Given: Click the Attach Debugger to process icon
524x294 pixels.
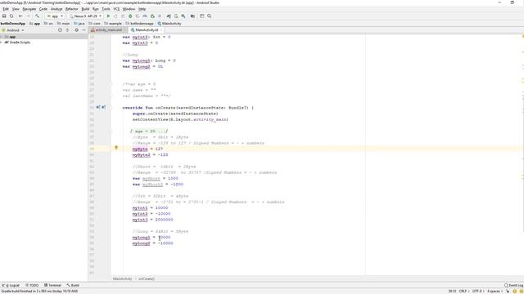Looking at the screenshot, I should coord(152,16).
